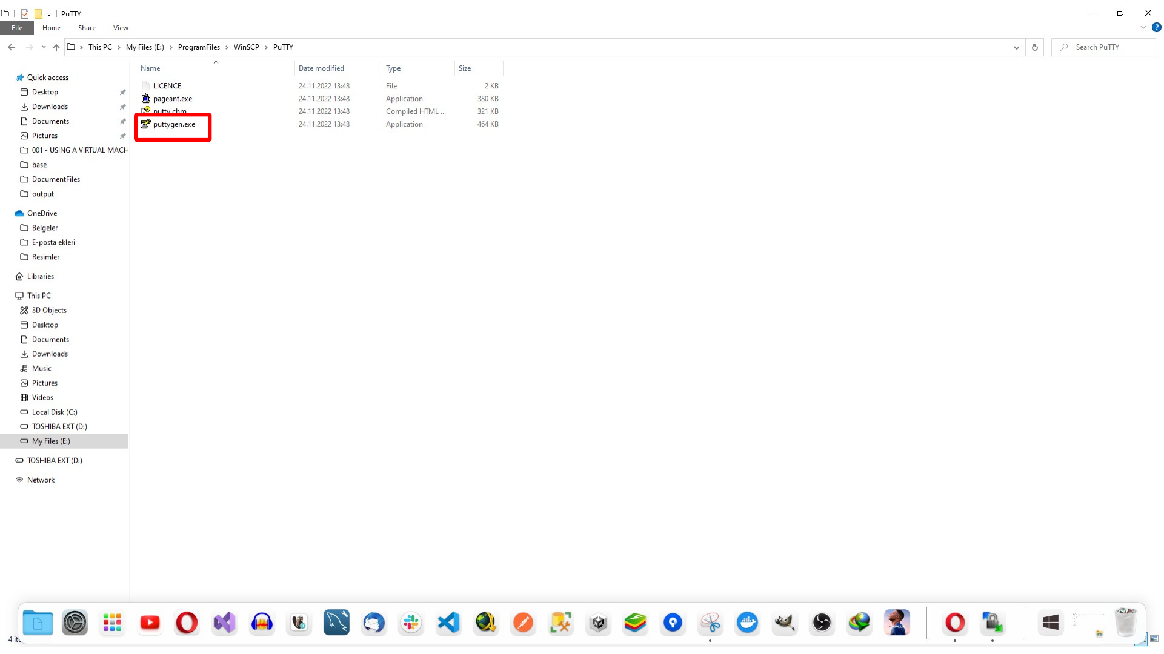Select the LICENCE file

coord(167,86)
